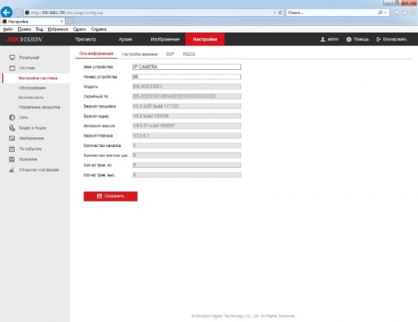Select the Настройки top tab
418x322 pixels.
pos(205,39)
